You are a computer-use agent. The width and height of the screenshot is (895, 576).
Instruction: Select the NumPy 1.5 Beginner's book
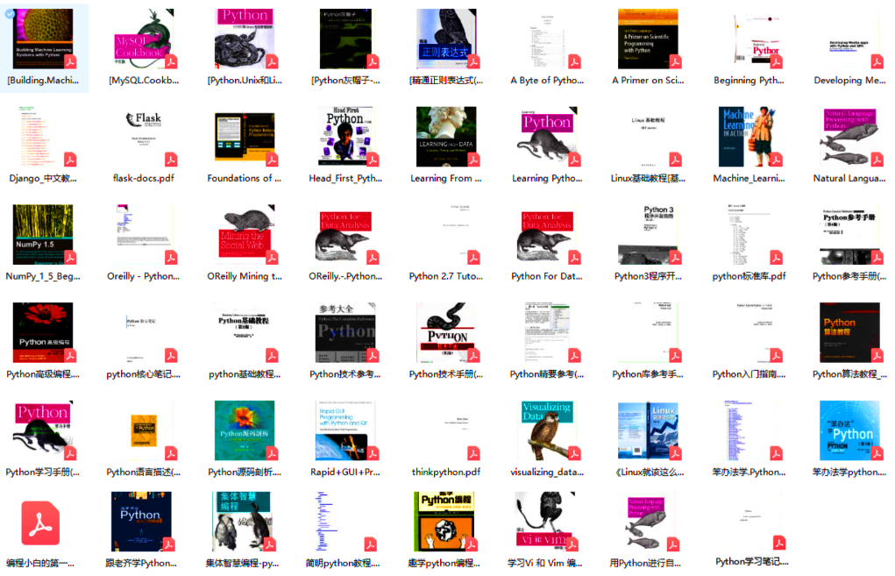43,235
